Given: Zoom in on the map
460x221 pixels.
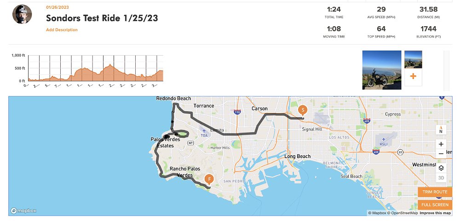Looking at the screenshot, I should coord(441,144).
